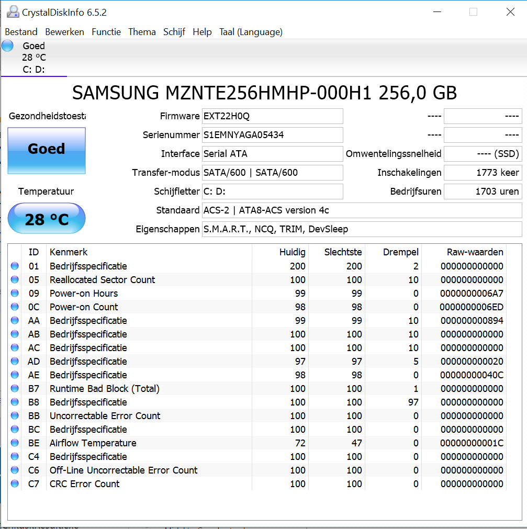Select the Power-on Hours row name

(84, 293)
